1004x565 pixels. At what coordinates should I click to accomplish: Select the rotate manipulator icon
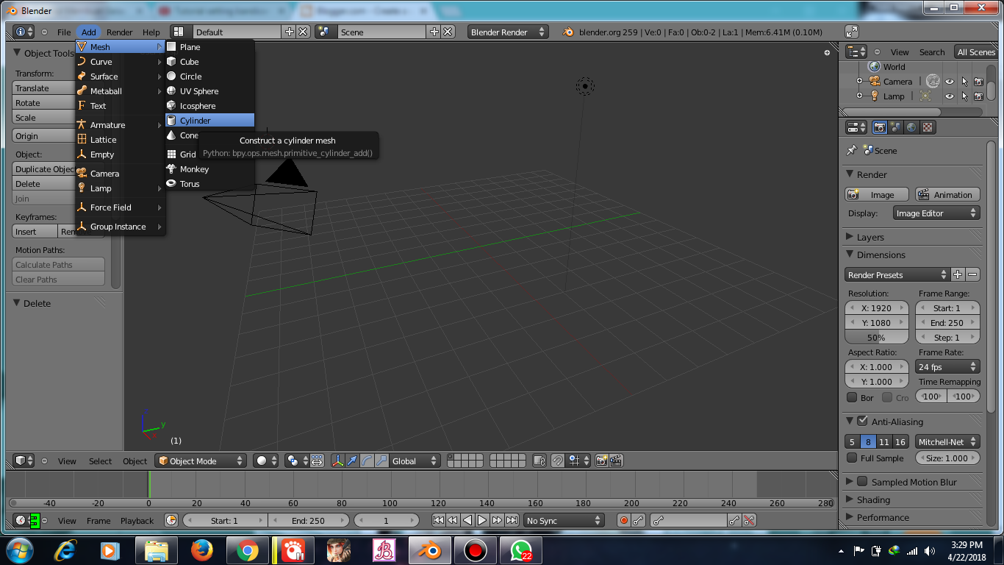pyautogui.click(x=367, y=461)
